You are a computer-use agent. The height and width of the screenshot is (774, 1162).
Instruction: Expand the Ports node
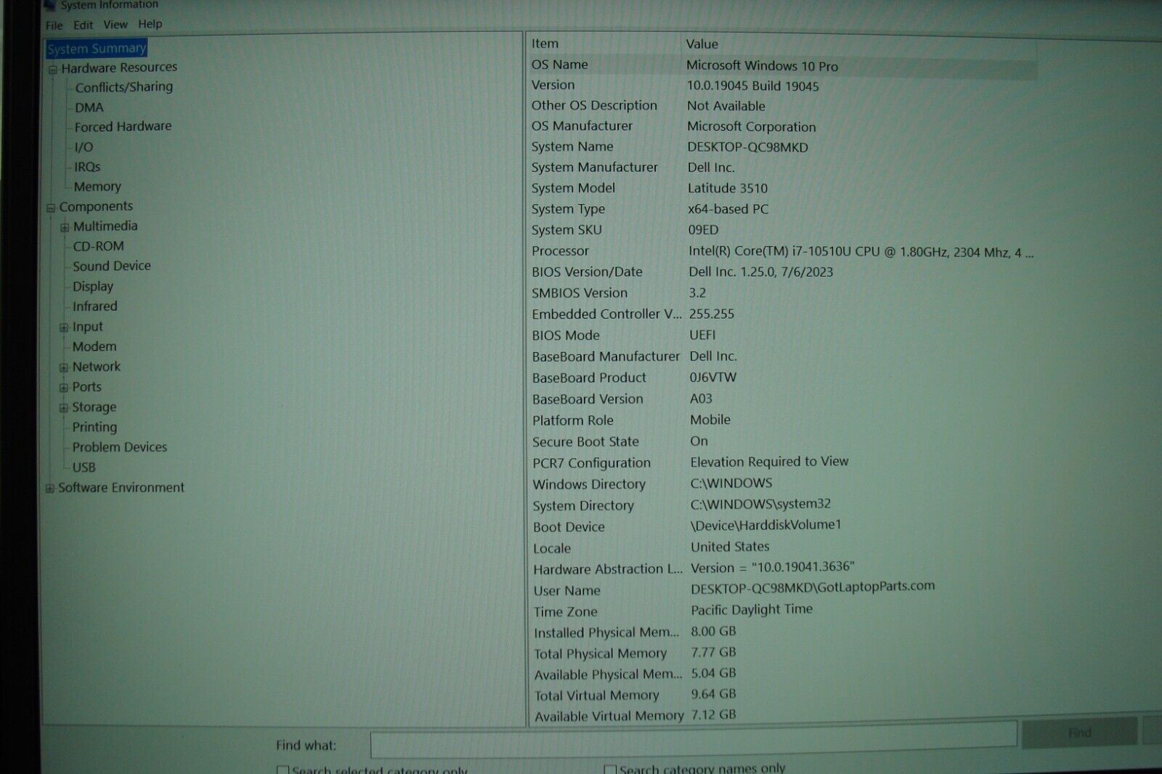[x=64, y=388]
